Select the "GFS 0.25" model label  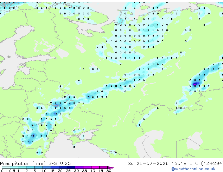(59, 163)
